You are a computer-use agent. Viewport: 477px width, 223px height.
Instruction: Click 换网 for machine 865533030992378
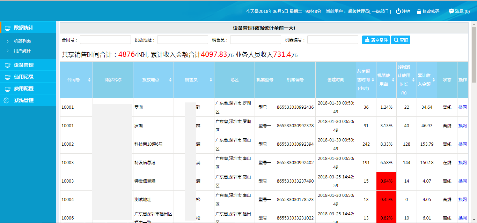(x=462, y=126)
